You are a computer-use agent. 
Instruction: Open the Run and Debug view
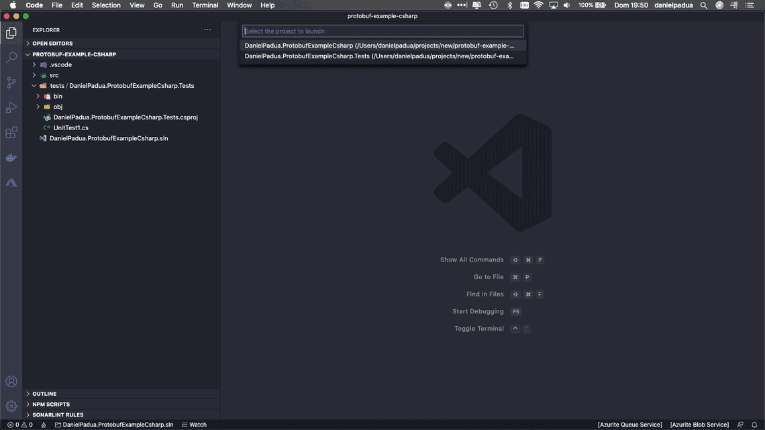(x=11, y=107)
